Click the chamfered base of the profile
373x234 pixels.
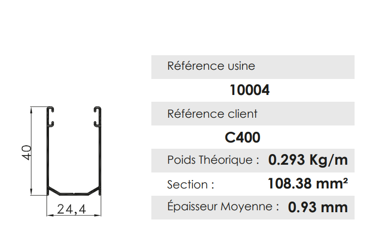pos(75,191)
